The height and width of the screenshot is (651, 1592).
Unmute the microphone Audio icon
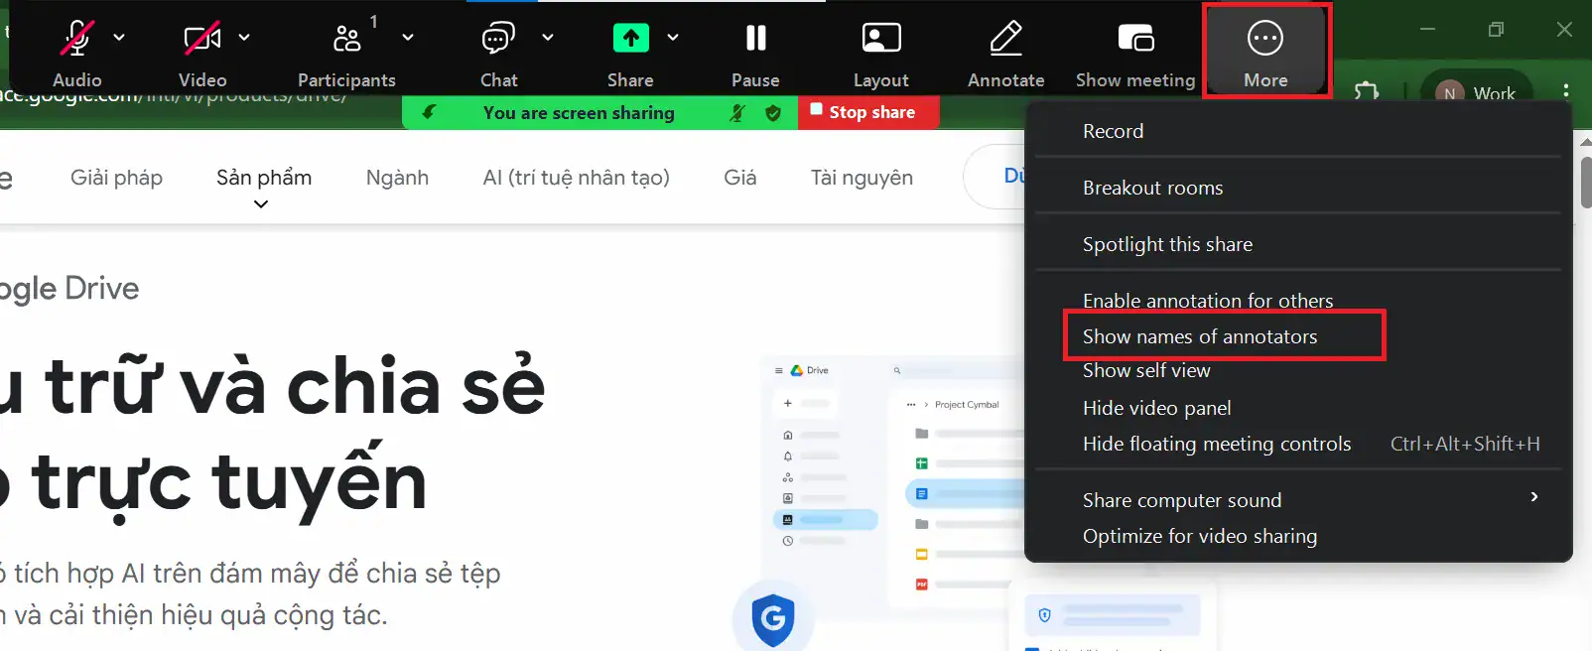pos(76,39)
